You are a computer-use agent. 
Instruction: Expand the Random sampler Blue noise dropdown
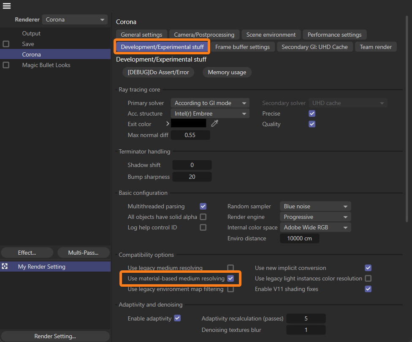[315, 206]
